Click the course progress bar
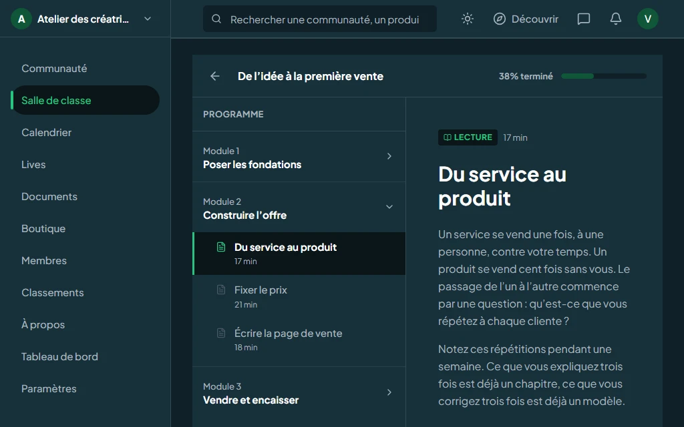Image resolution: width=684 pixels, height=427 pixels. pyautogui.click(x=604, y=76)
